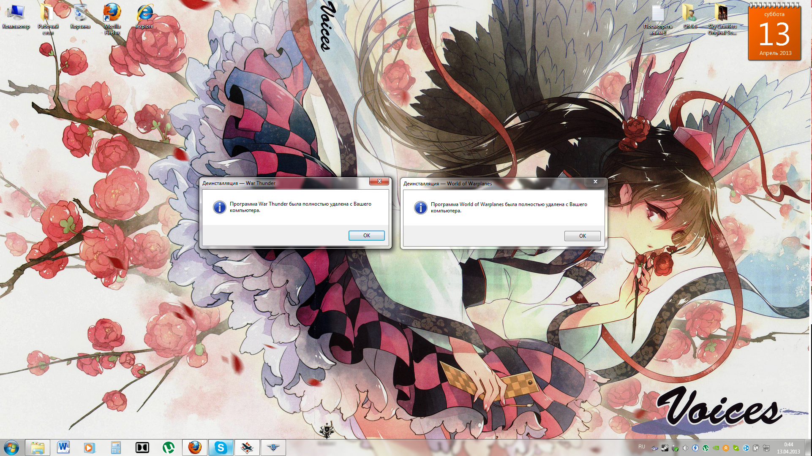
Task: Open the Dolby app on the taskbar
Action: point(142,448)
